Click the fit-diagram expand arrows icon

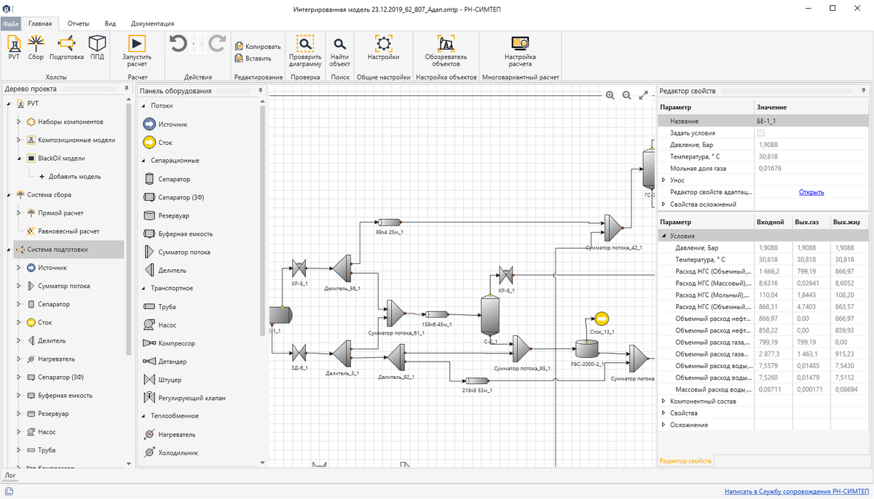pyautogui.click(x=643, y=95)
